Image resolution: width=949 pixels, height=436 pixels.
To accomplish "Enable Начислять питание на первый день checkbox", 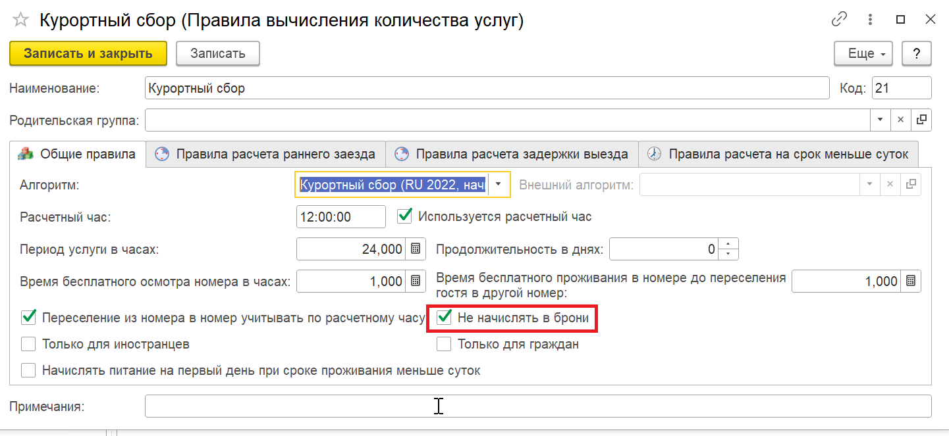I will tap(28, 370).
